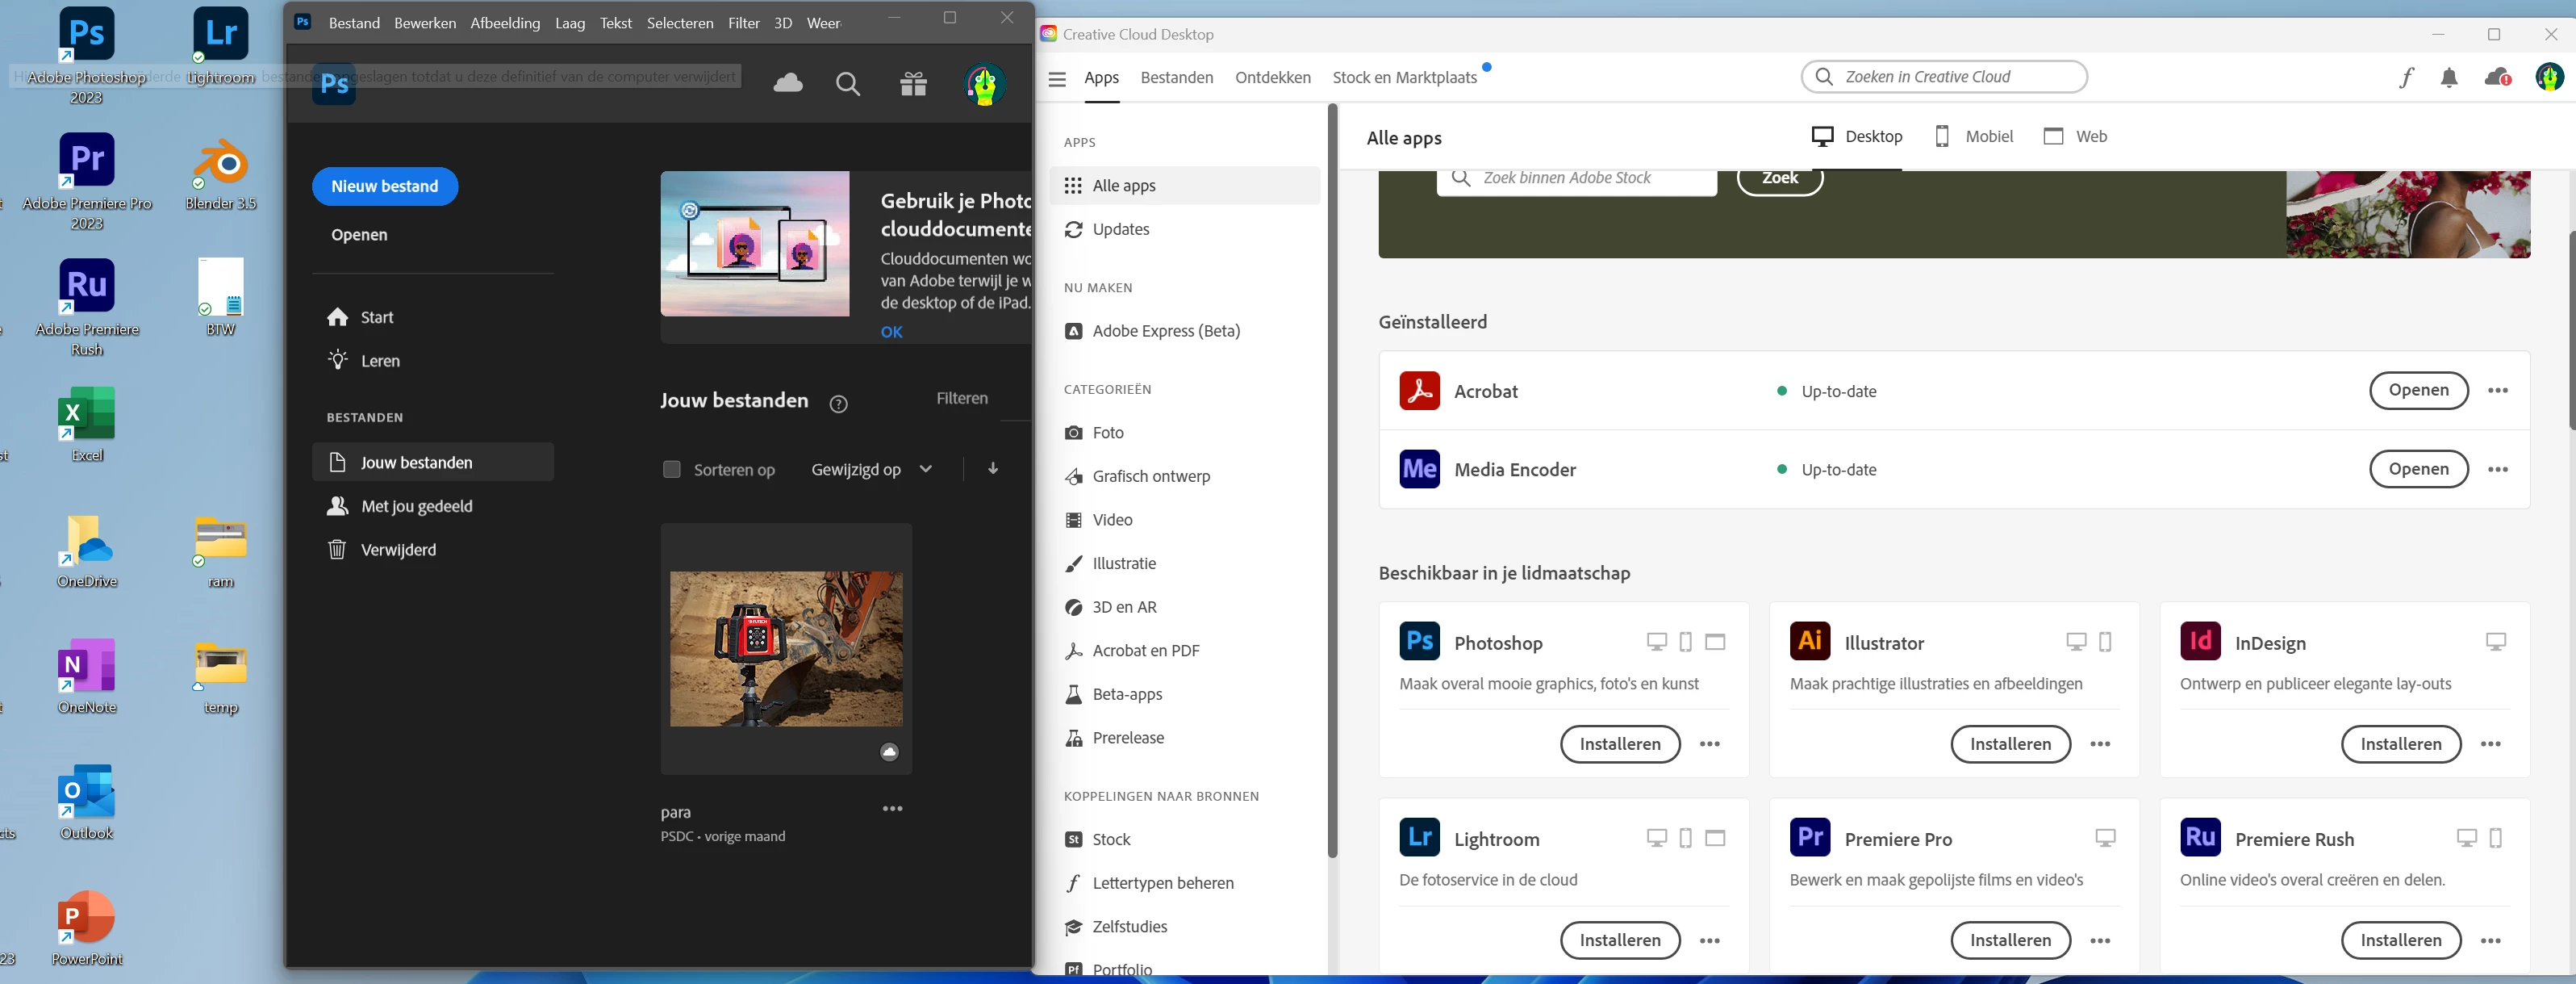Click the Nieuw bestand button
Screen dimensions: 2576x984
tap(385, 186)
